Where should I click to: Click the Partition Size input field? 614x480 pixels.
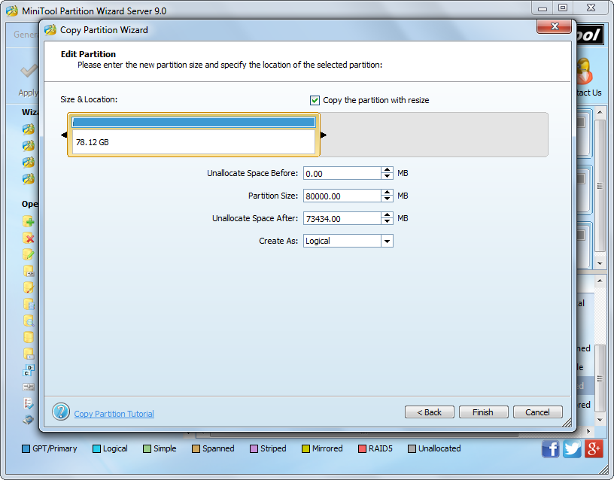pyautogui.click(x=342, y=196)
